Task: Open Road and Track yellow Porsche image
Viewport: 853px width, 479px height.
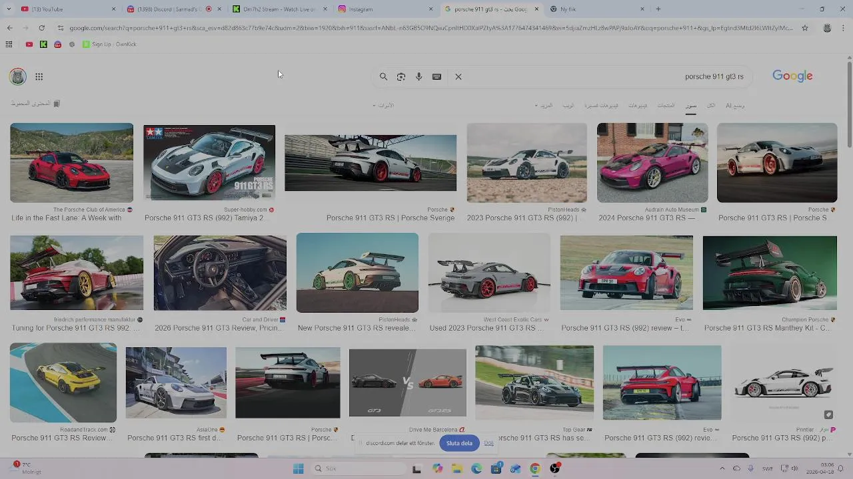Action: (x=63, y=383)
